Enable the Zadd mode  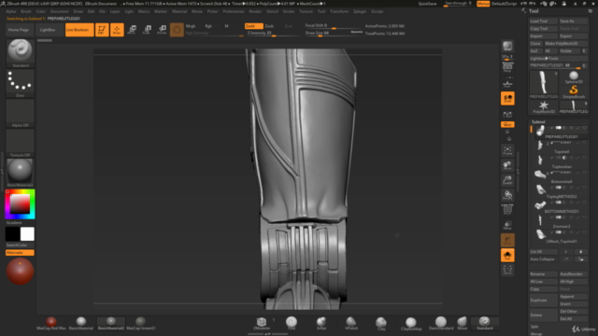pos(253,26)
